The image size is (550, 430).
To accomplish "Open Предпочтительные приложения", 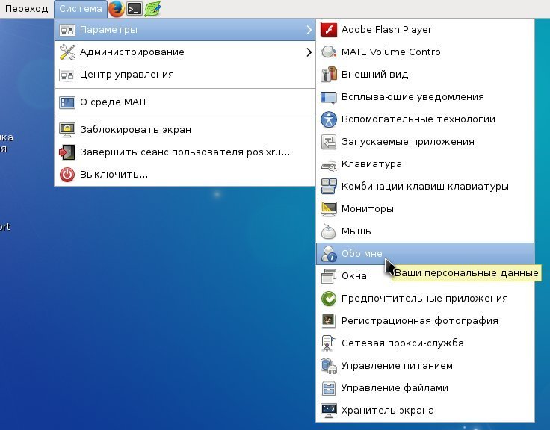I will click(425, 298).
